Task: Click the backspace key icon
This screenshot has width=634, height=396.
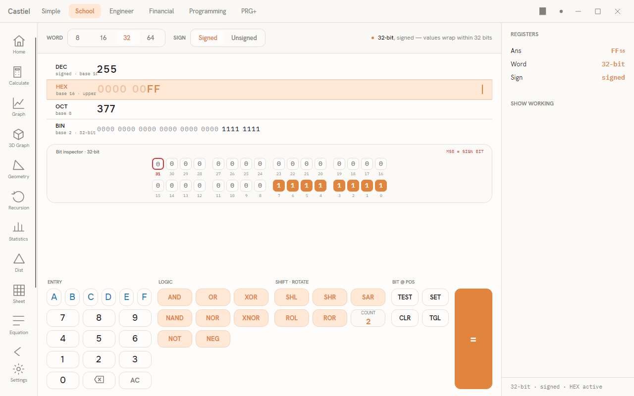Action: 99,380
